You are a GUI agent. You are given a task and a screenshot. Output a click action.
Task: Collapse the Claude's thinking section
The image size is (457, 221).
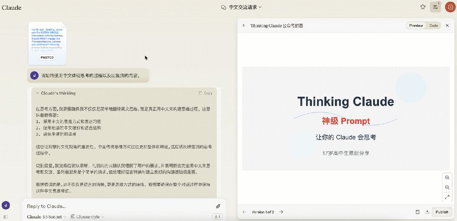coord(37,93)
